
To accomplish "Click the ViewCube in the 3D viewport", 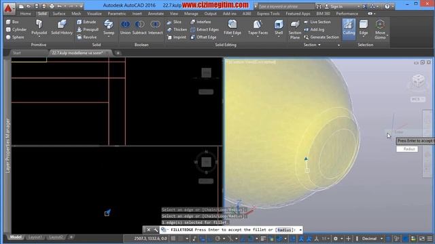I will [418, 81].
